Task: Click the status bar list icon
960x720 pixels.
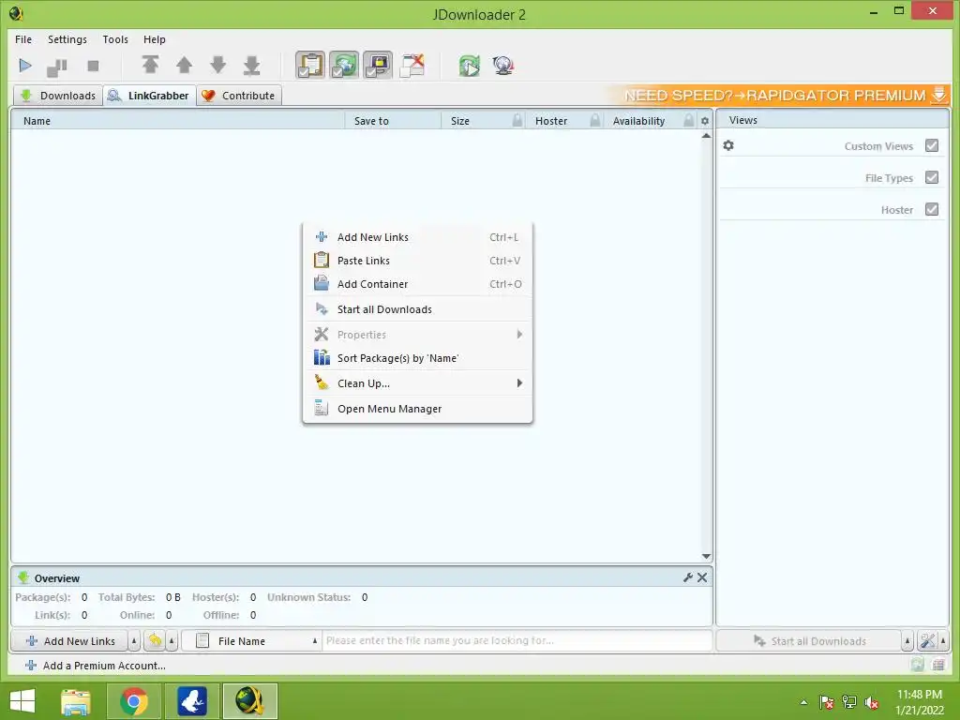Action: [x=937, y=665]
